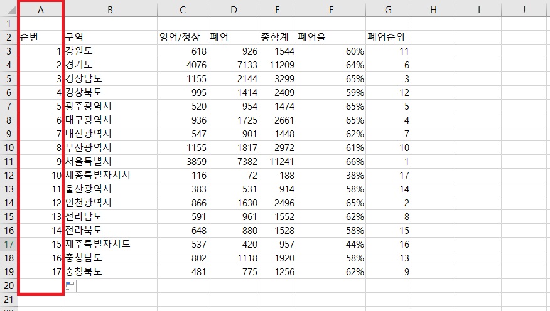Select the 경기도 cell
550x311 pixels.
110,65
